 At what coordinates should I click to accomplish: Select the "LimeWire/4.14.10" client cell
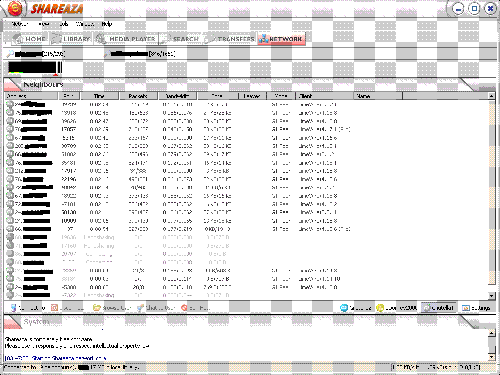[319, 279]
